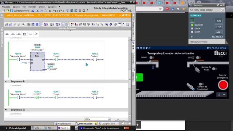Click the red Paro de Emergencia button
The image size is (233, 131).
click(223, 85)
